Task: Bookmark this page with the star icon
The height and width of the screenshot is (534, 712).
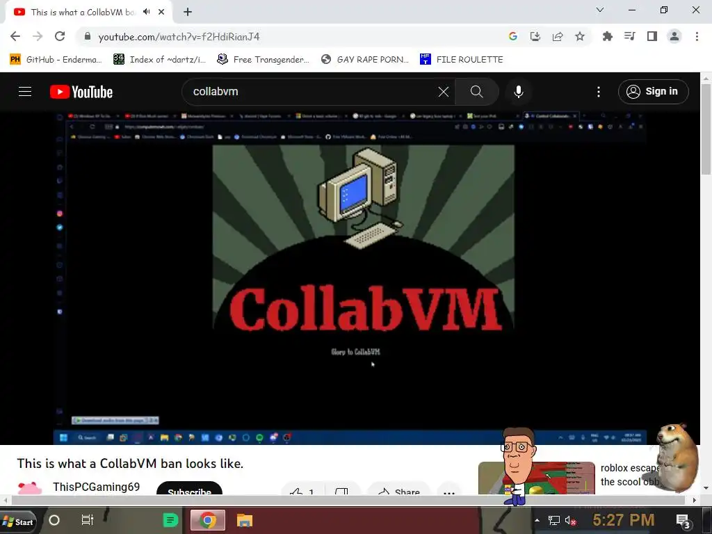Action: (580, 36)
